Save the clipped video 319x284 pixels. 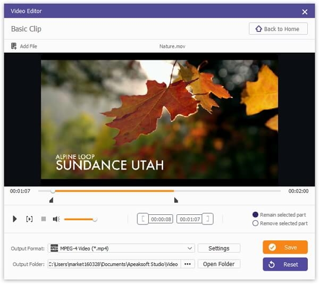285,247
